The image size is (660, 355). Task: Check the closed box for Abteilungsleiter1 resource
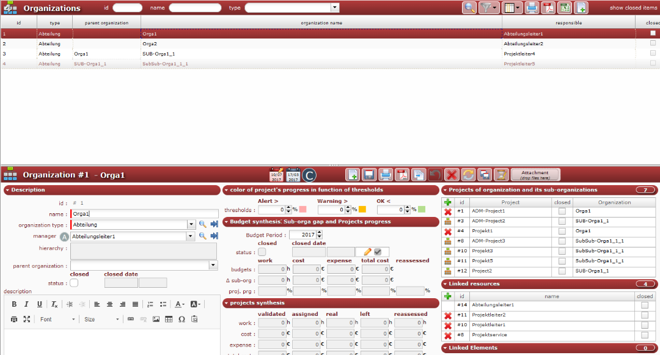[645, 305]
